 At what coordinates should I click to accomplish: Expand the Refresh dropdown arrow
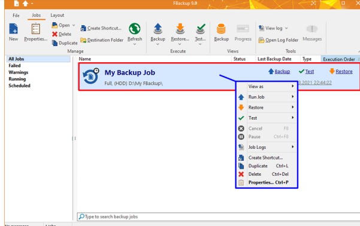coord(135,44)
